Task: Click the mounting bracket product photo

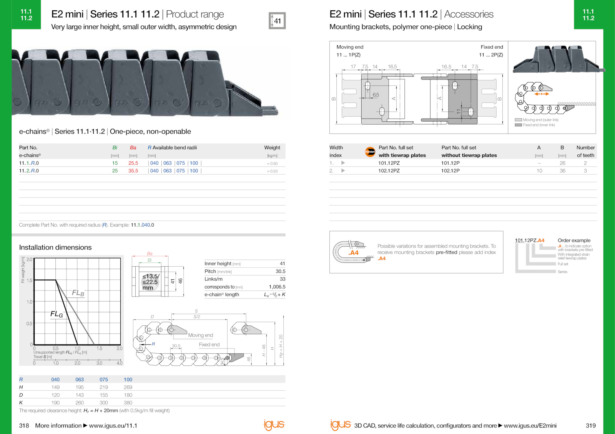Action: [559, 59]
